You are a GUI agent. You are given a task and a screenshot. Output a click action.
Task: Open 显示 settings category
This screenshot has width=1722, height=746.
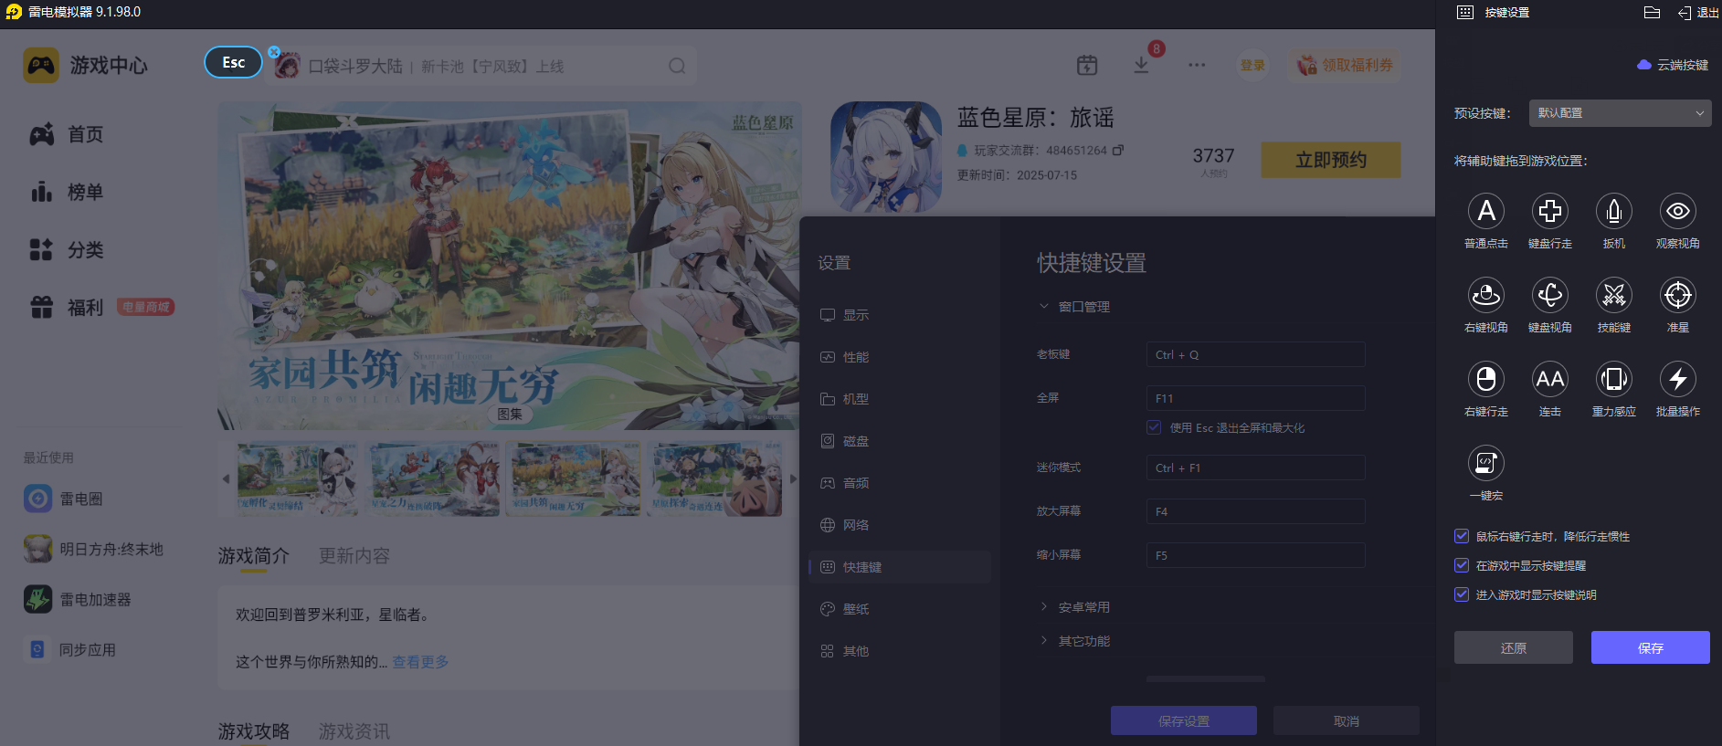tap(900, 315)
